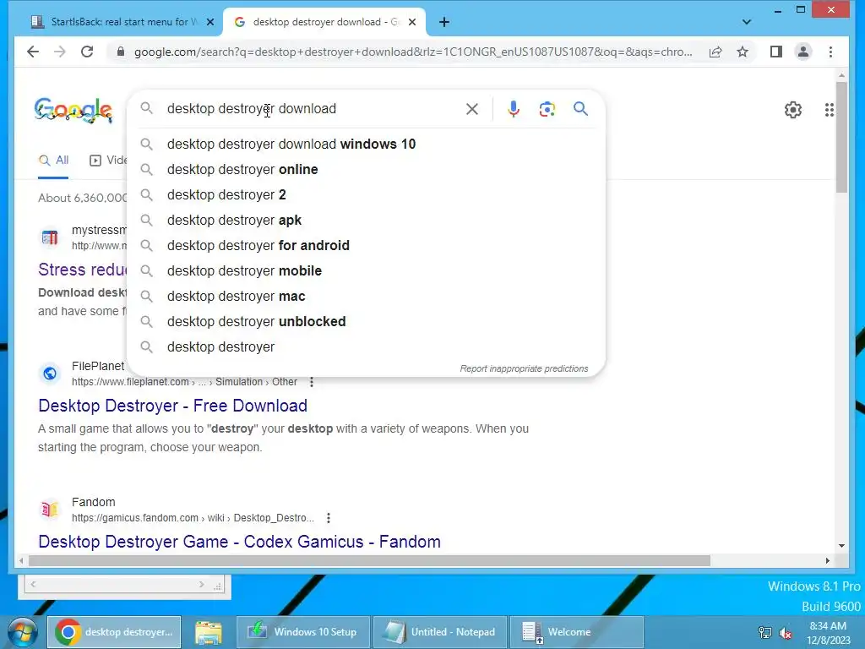
Task: Open Google quick settings gear
Action: [793, 110]
